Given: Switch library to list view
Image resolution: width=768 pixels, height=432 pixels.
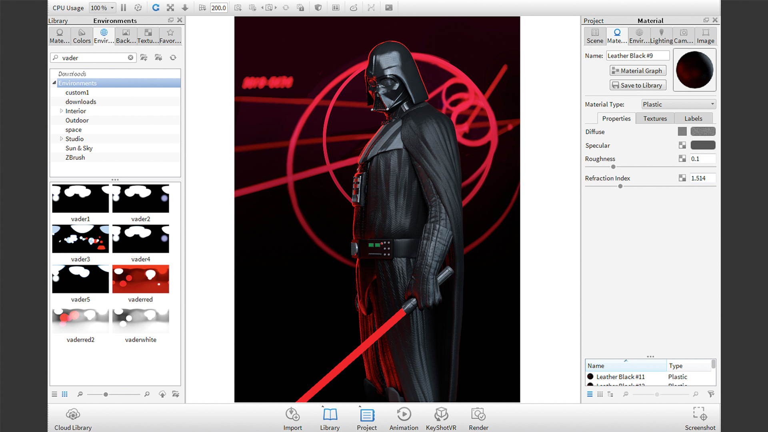Looking at the screenshot, I should point(54,394).
